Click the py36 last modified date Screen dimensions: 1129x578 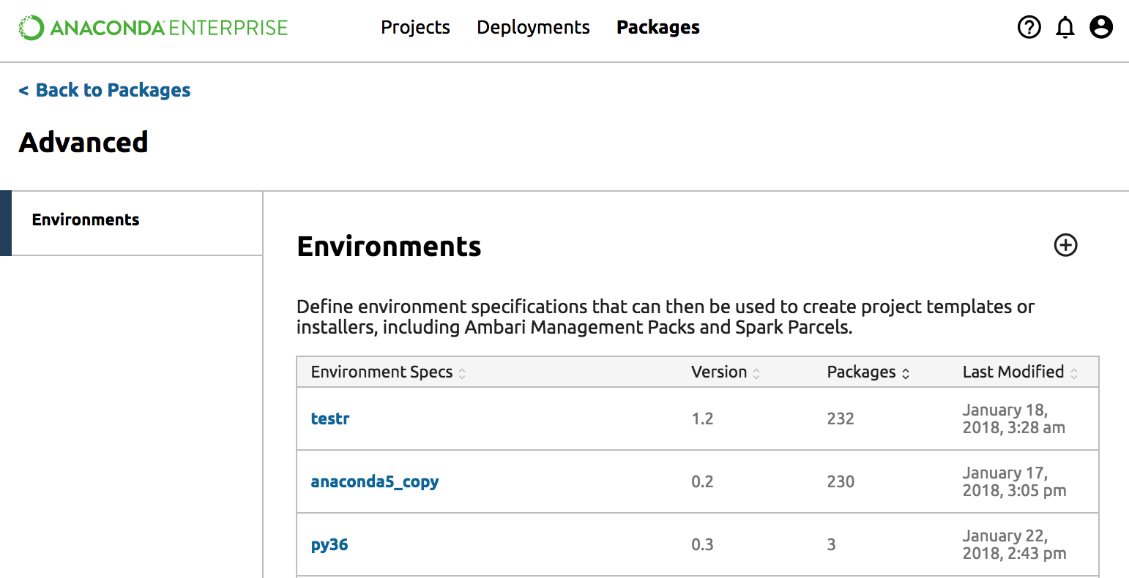[x=1014, y=544]
